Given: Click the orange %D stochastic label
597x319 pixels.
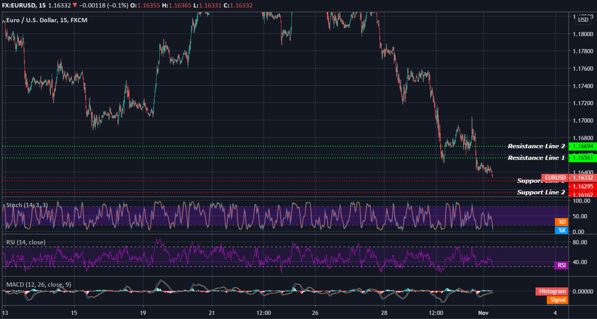Looking at the screenshot, I should [562, 222].
